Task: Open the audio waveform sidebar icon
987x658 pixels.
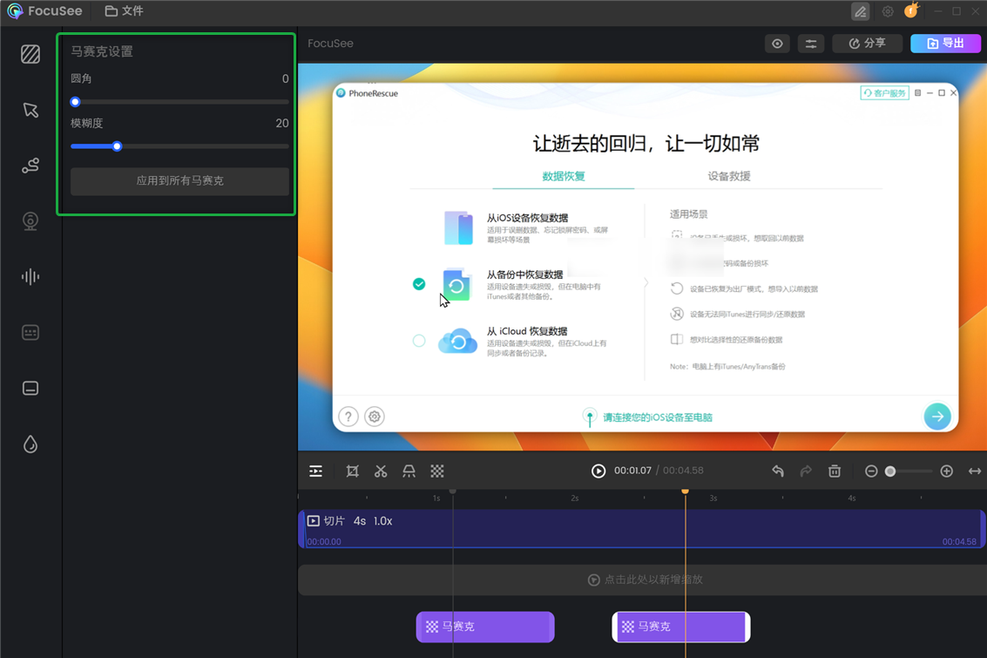Action: point(30,276)
